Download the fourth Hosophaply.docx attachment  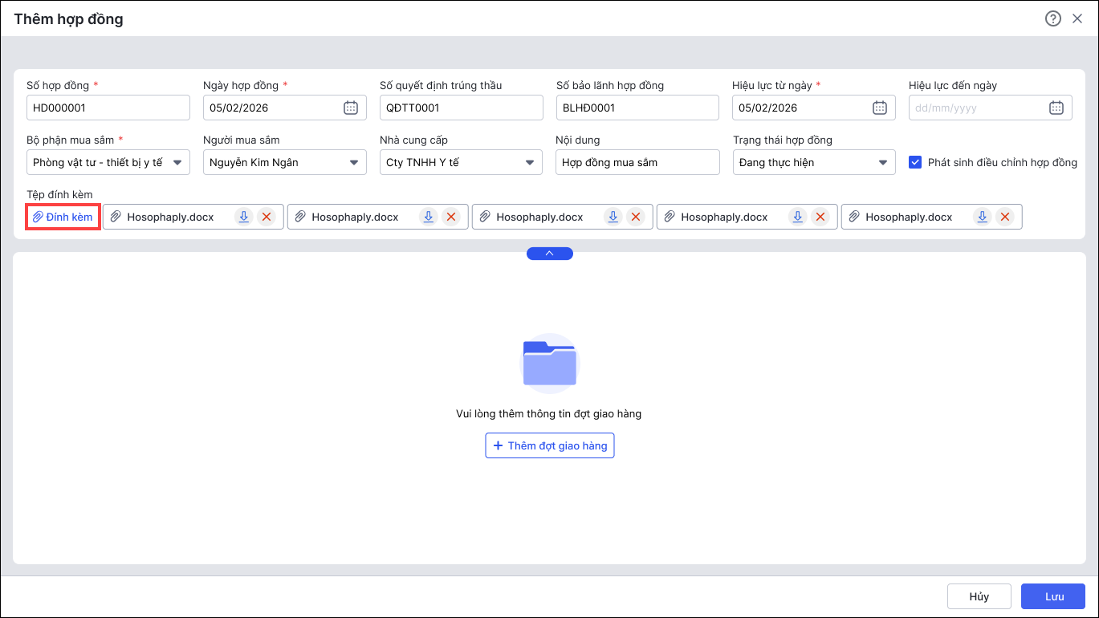click(x=797, y=217)
